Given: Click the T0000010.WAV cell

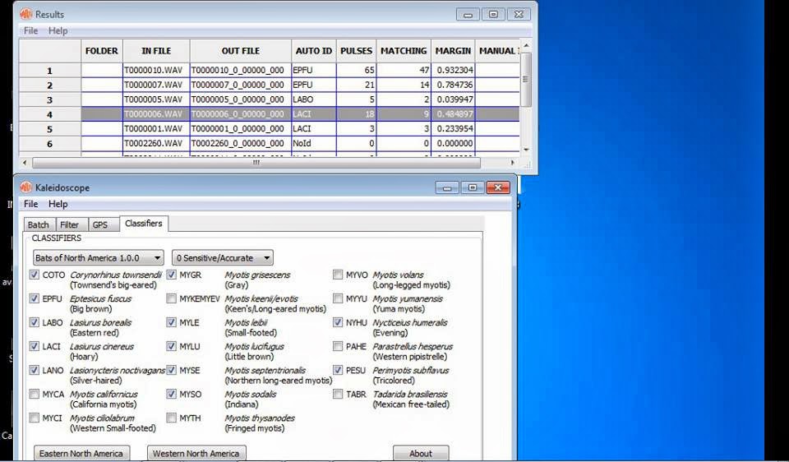Looking at the screenshot, I should coord(156,71).
